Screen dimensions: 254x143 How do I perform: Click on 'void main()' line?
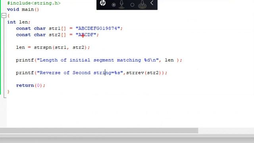click(23, 10)
